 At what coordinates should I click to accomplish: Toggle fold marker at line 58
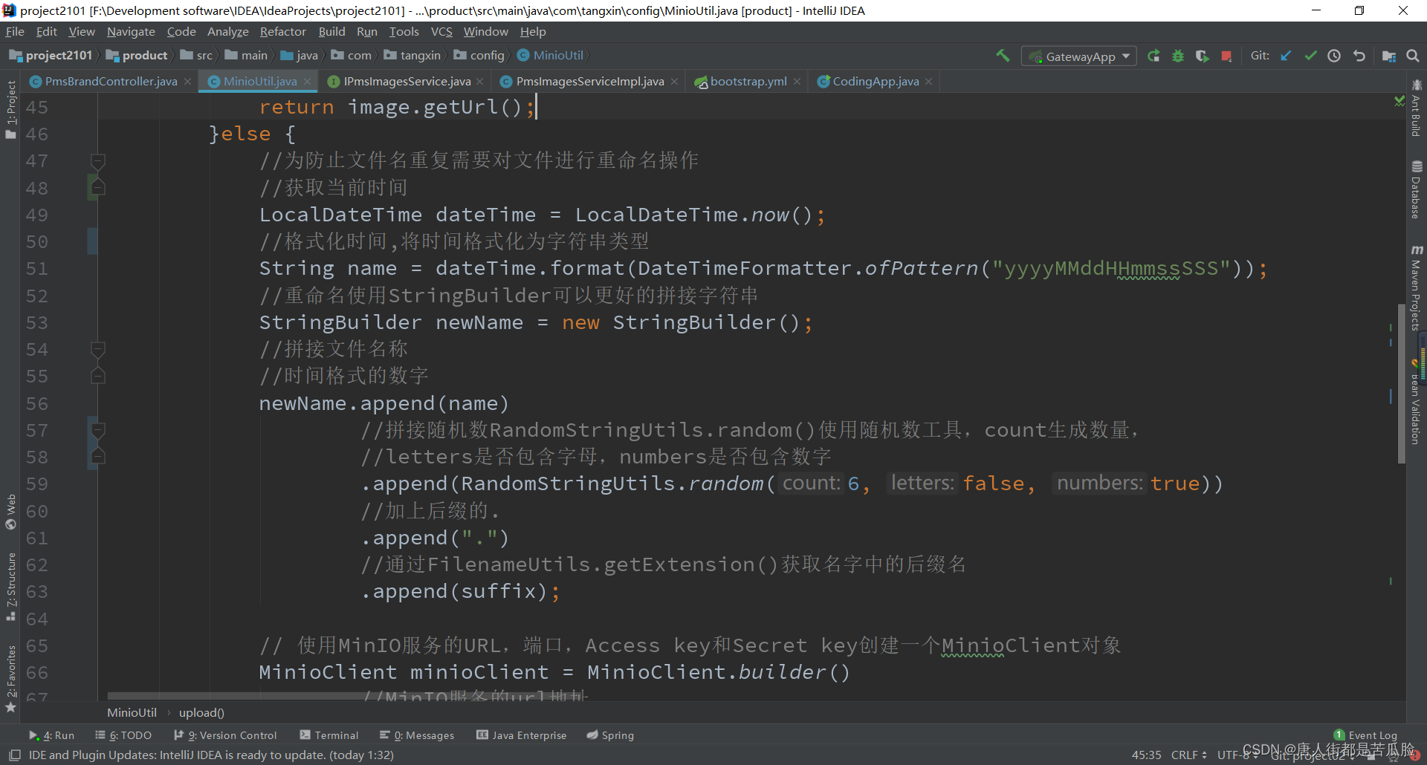click(97, 456)
